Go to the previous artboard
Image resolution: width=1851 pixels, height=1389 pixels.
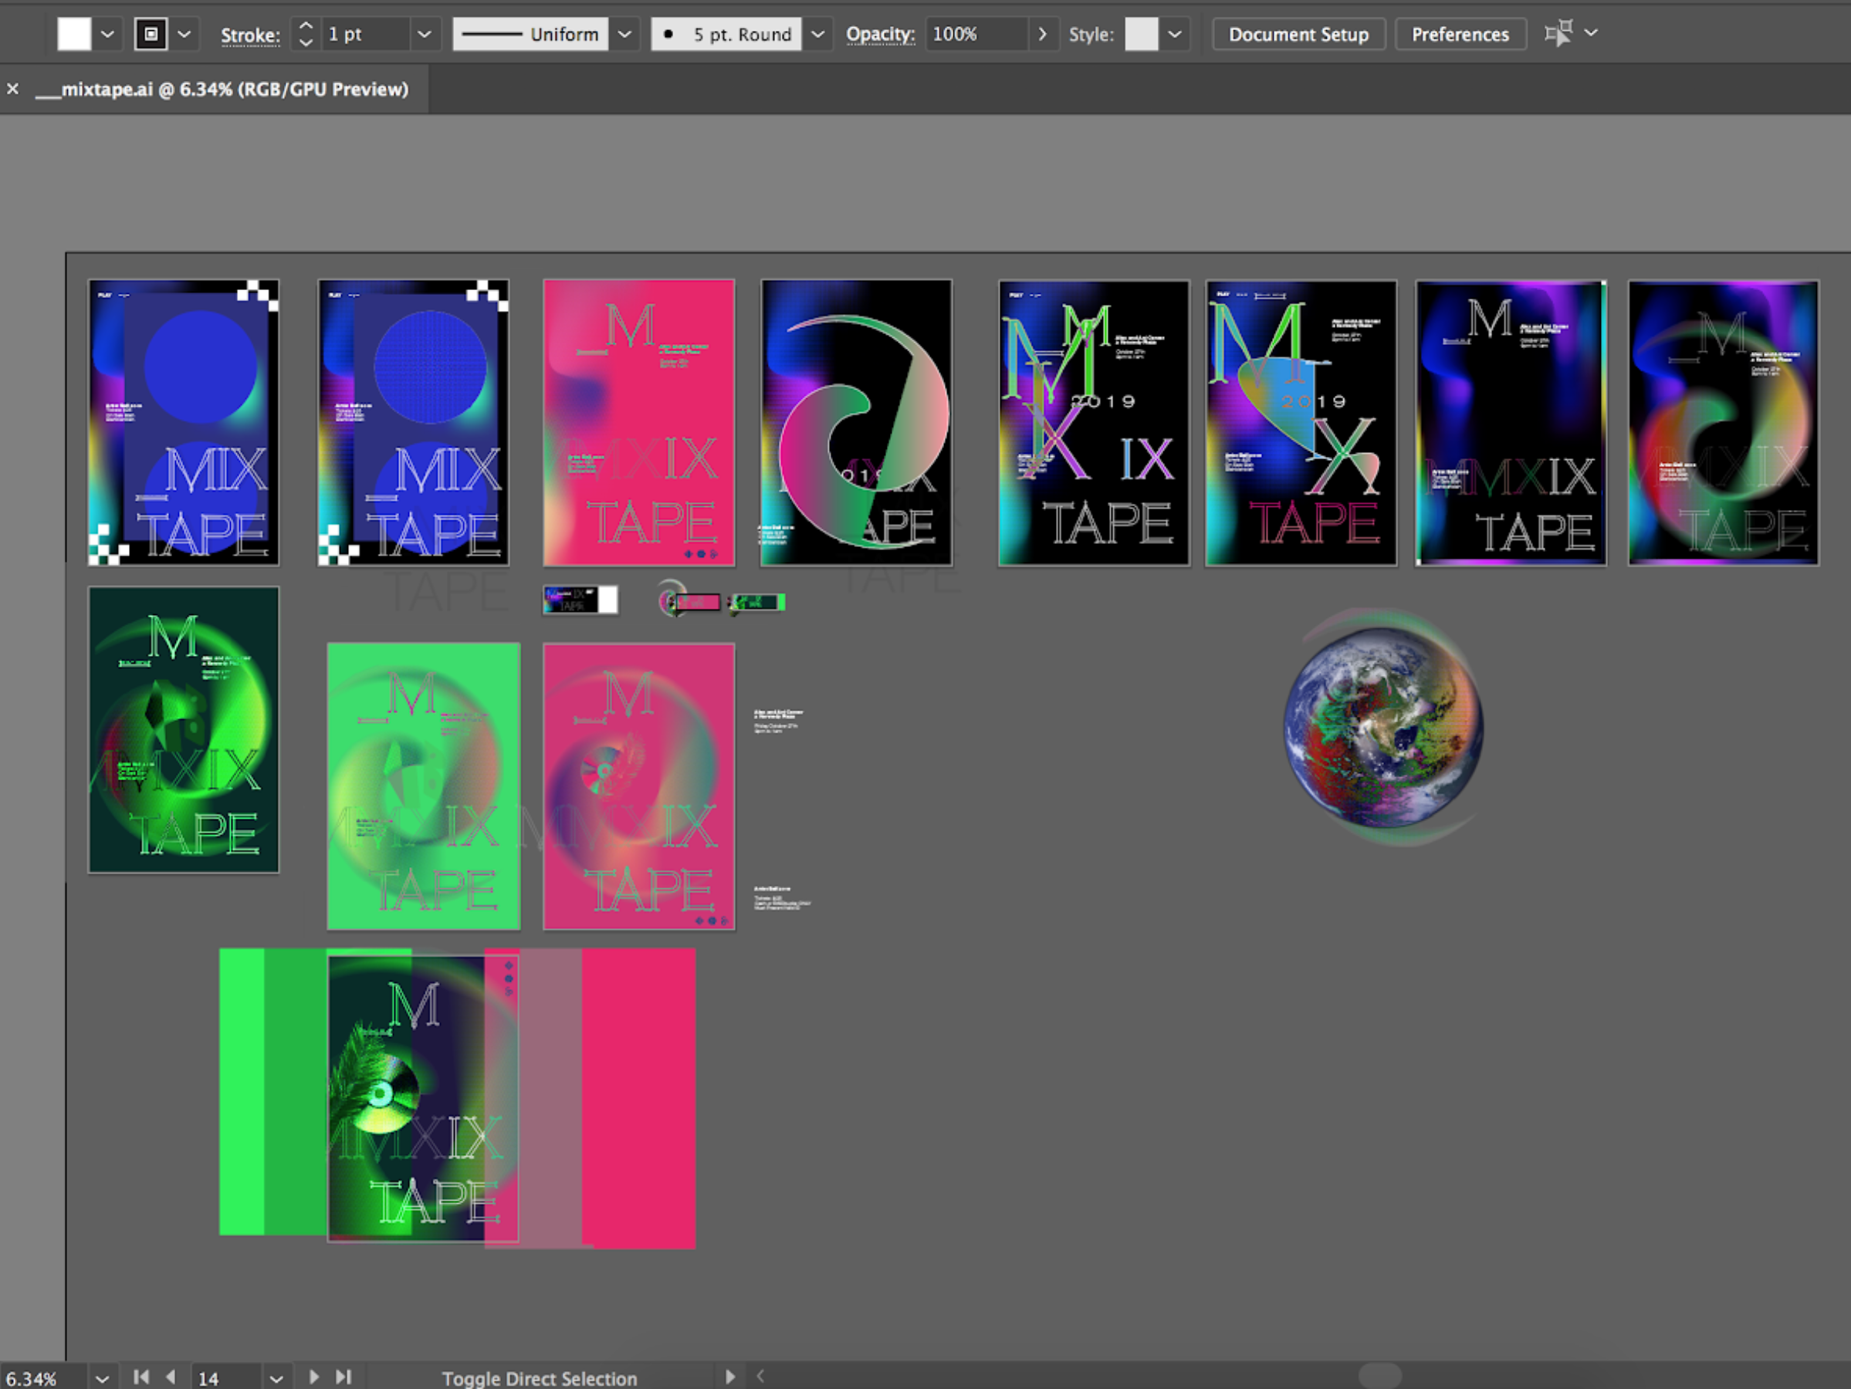point(171,1377)
